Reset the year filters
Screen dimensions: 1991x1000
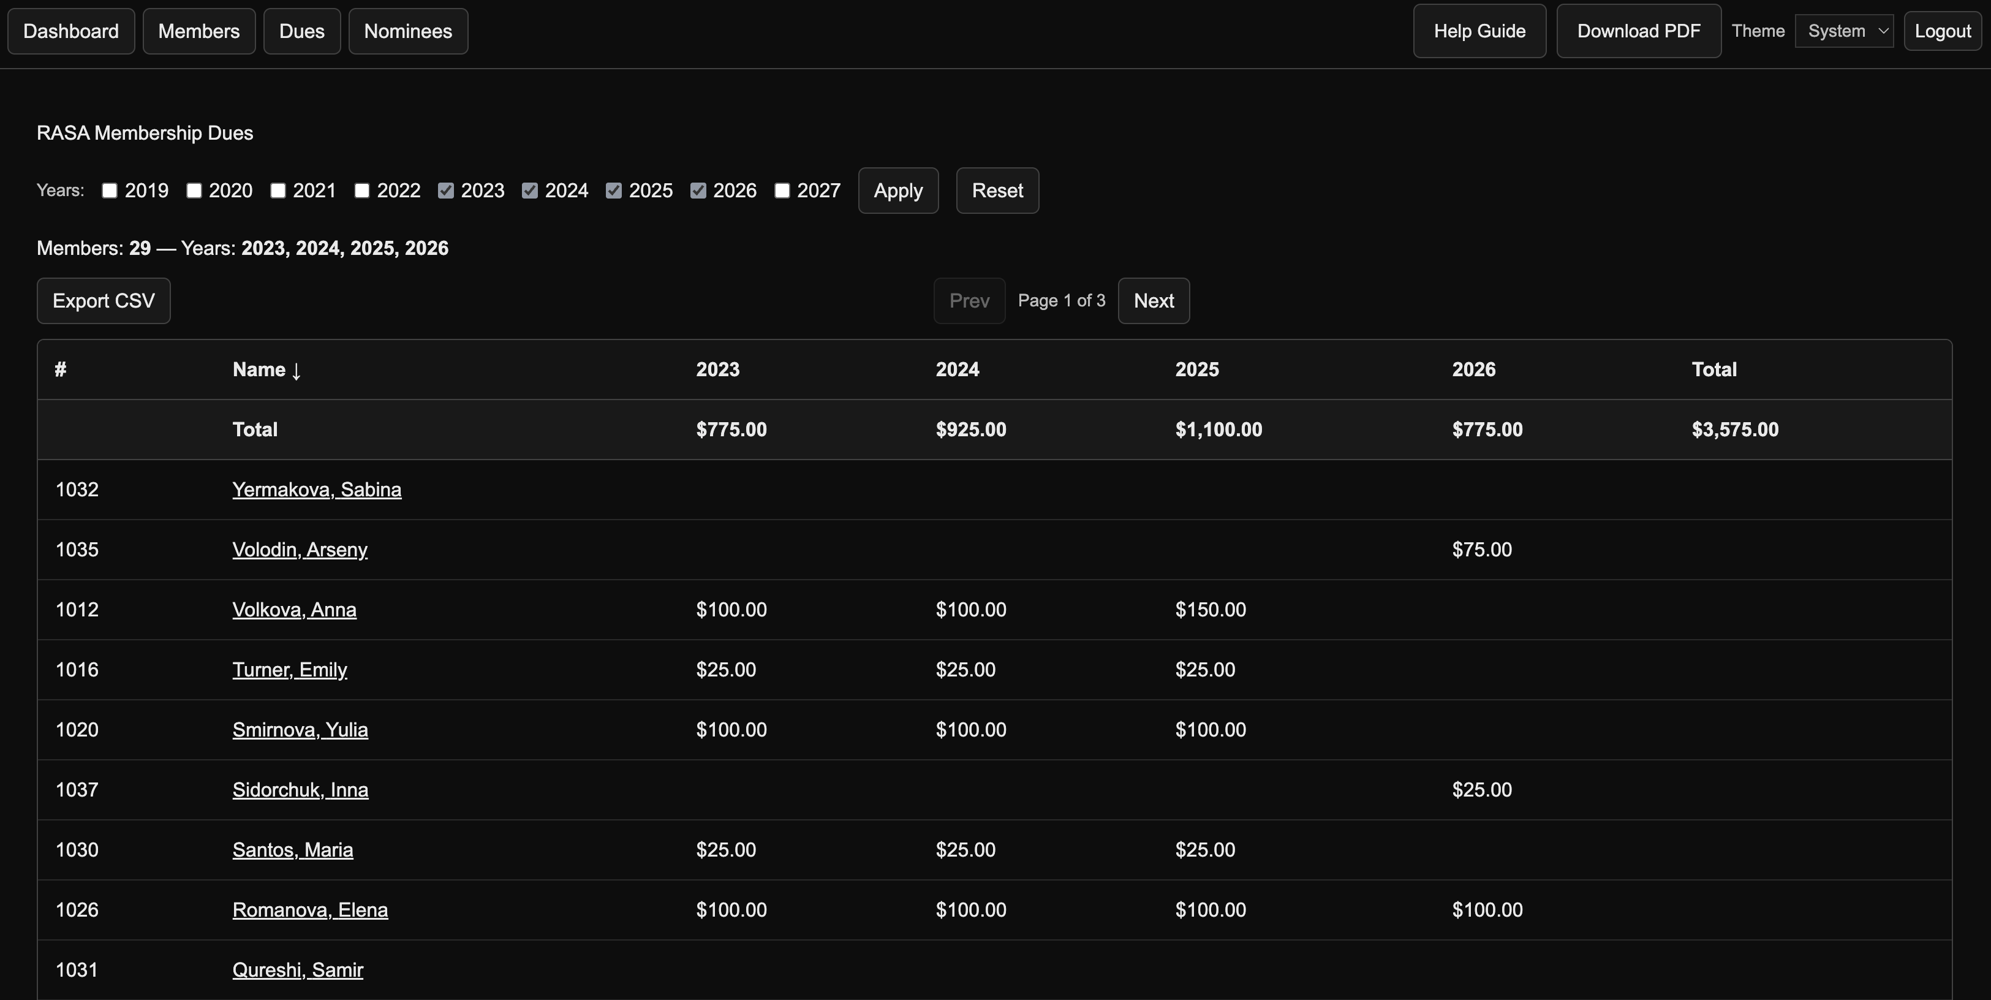point(997,190)
